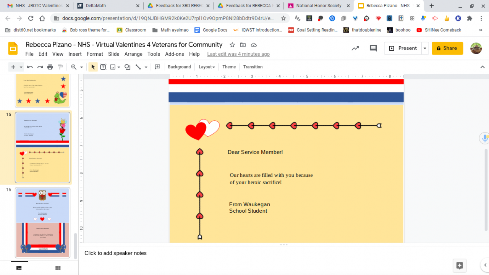Add a comment using toolbar icon
The width and height of the screenshot is (489, 275).
(157, 67)
